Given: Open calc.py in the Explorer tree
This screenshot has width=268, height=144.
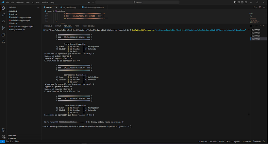Looking at the screenshot, I should point(24,14).
